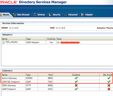113x96 pixels.
Task: Click the ODSM version 11.1.1.6.0 text
Action: [14, 28]
